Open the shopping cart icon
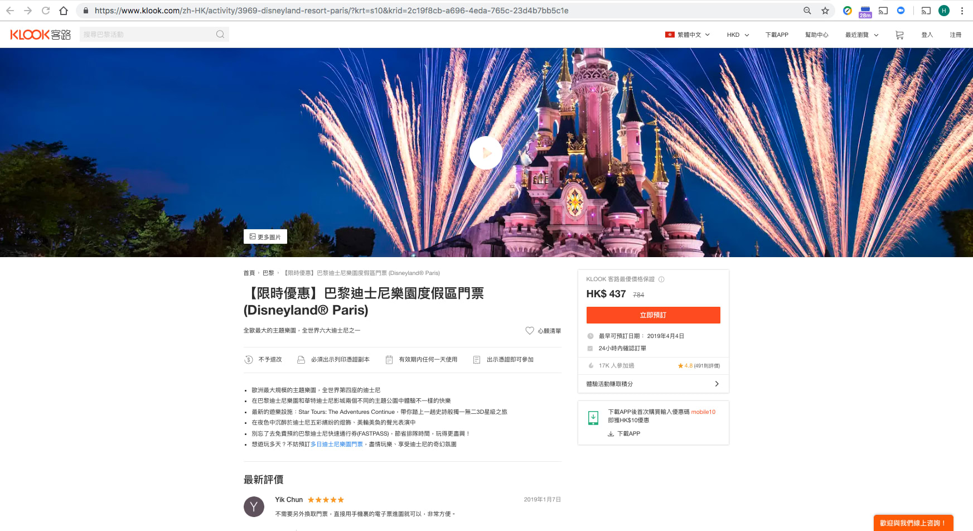This screenshot has width=973, height=531. [899, 35]
